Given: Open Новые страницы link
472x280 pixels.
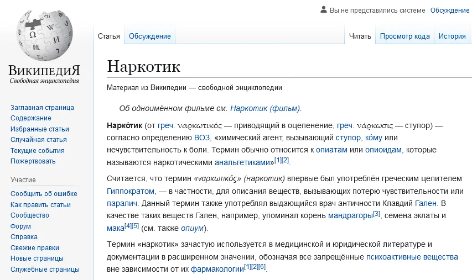Looking at the screenshot, I should 37,258.
